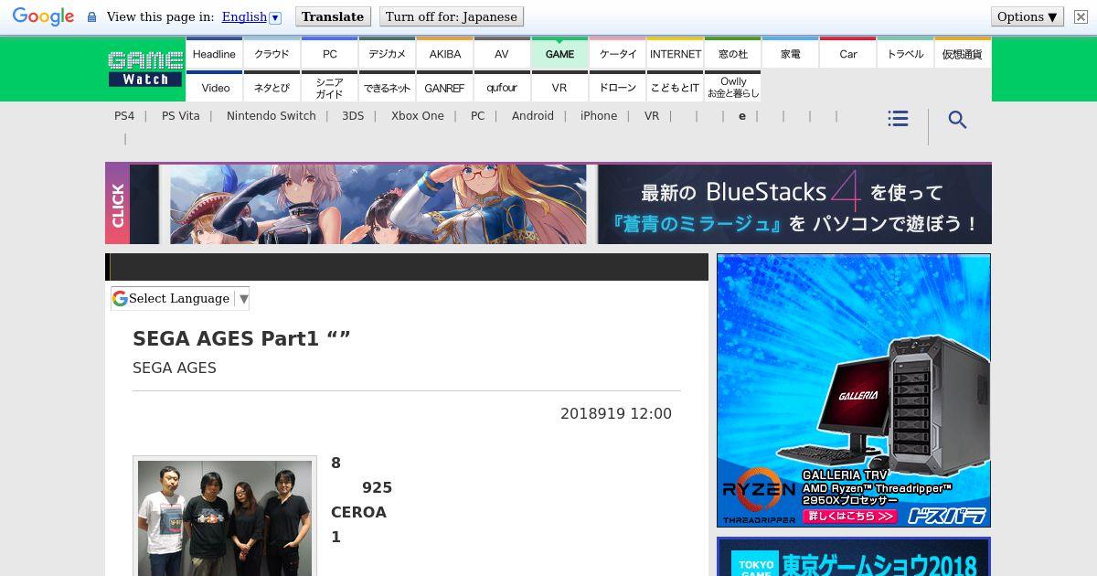Open the Options dropdown
The width and height of the screenshot is (1097, 576).
coord(1028,16)
